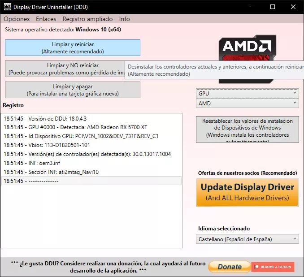Viewport: 304px width, 277px height.
Task: Click Limpiar y apagar button
Action: pos(73,90)
